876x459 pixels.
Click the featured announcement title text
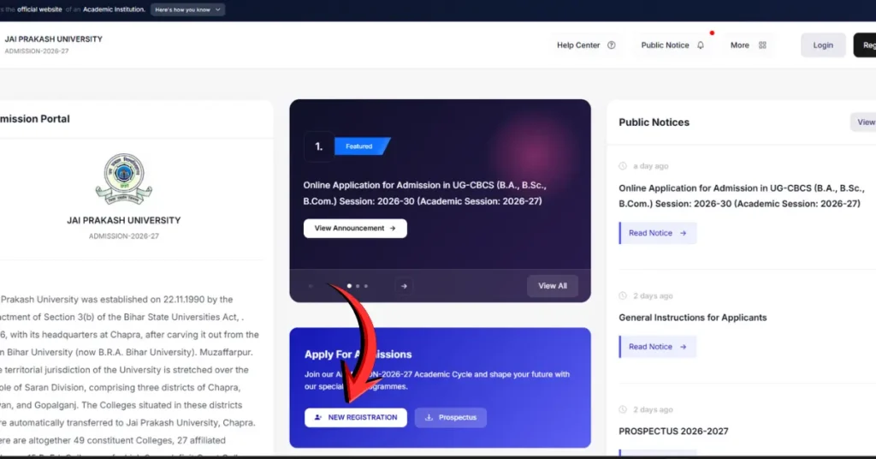click(424, 193)
